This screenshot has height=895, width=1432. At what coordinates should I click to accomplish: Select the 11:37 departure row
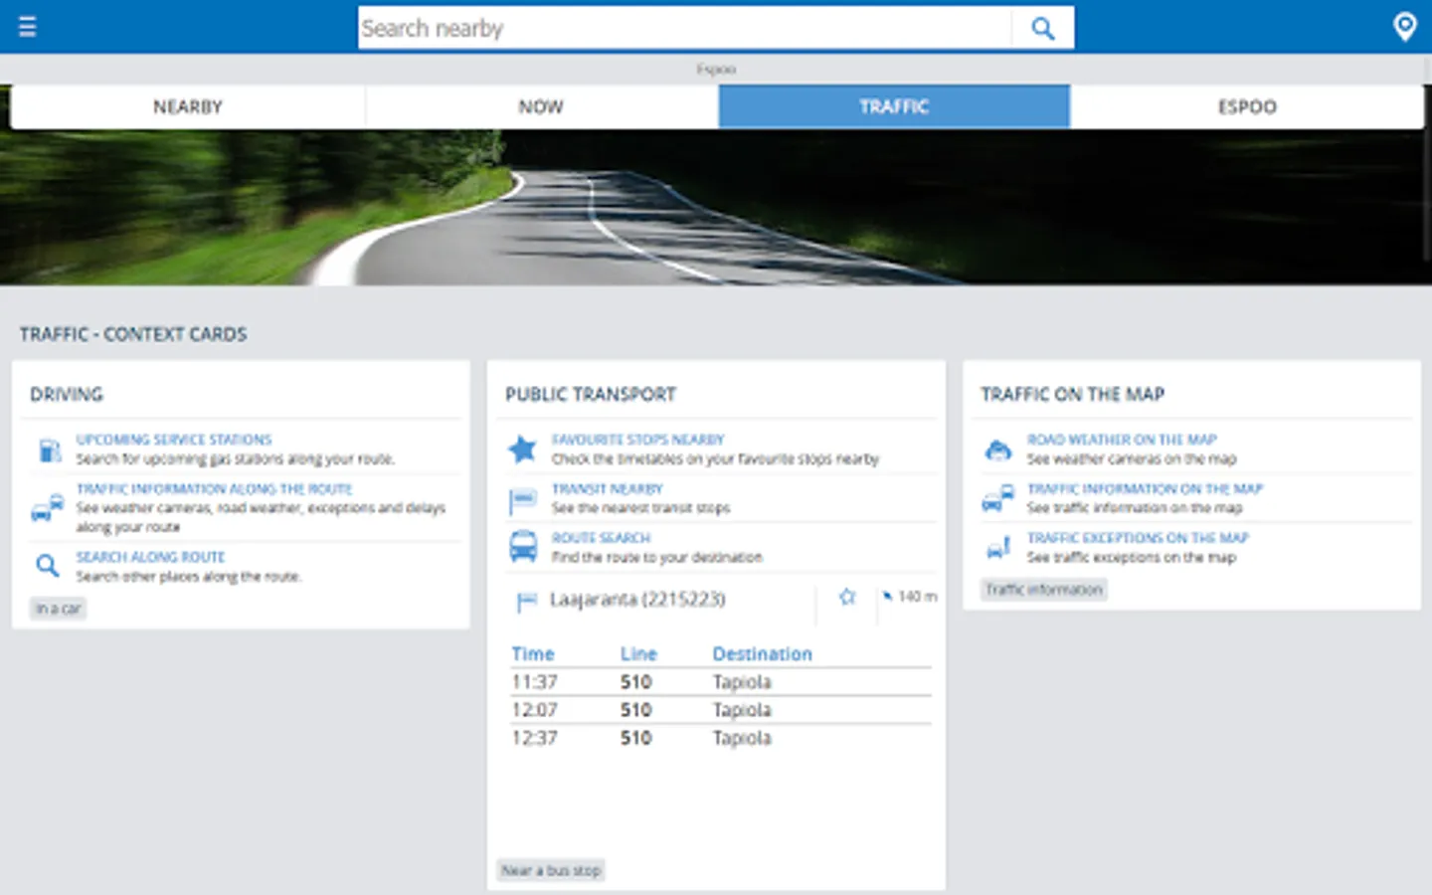(x=720, y=682)
